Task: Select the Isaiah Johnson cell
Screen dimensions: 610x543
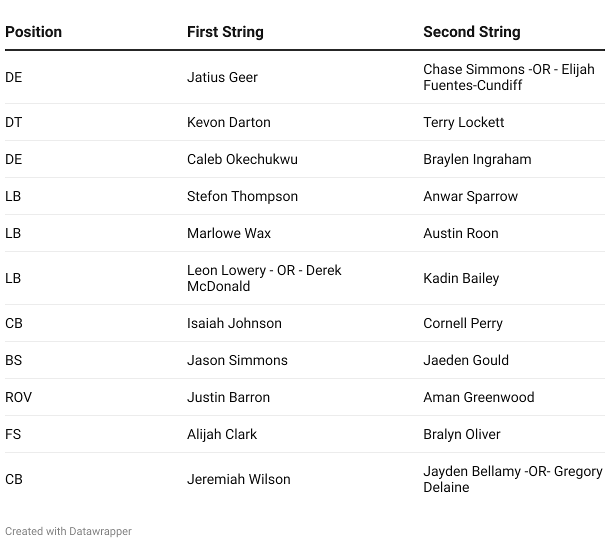Action: [234, 323]
